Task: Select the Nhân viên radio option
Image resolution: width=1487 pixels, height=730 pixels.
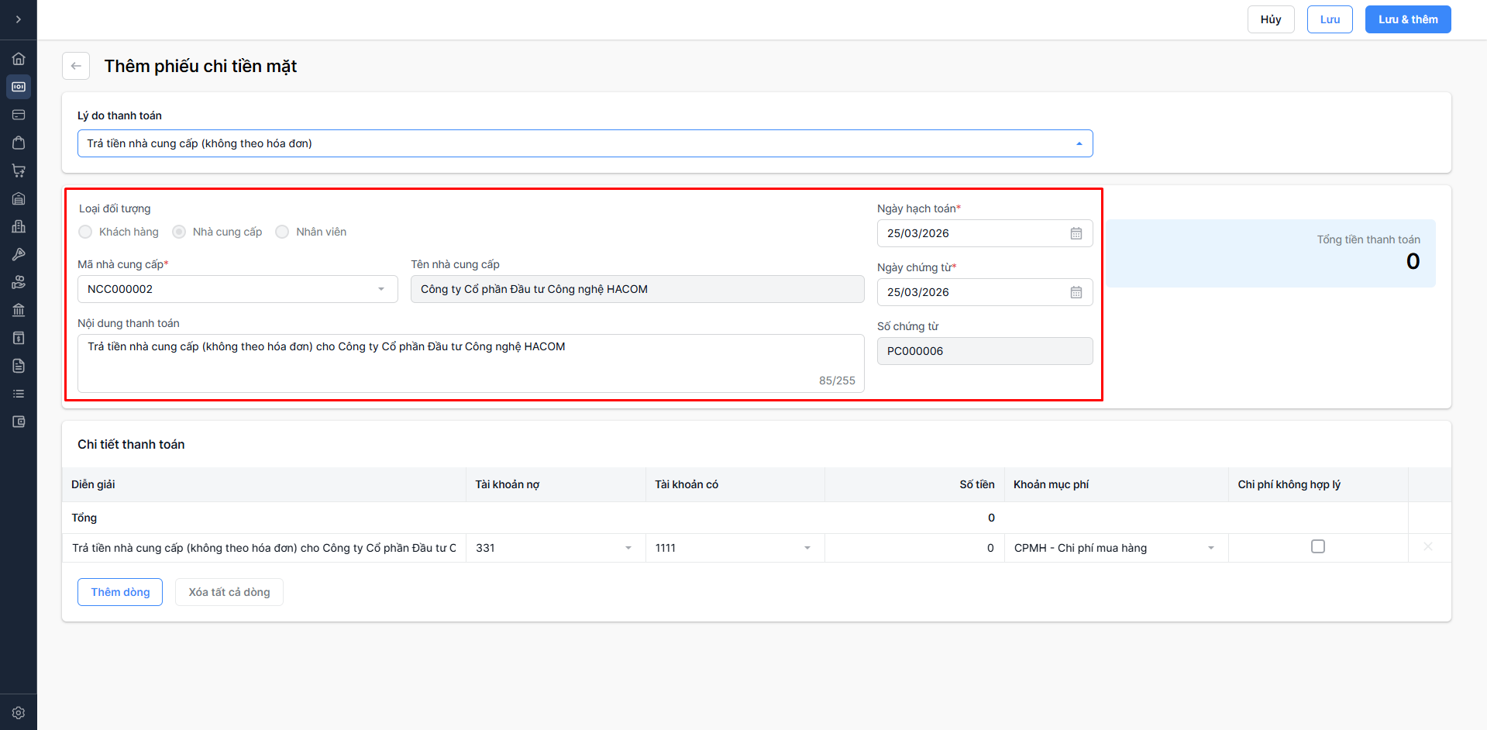Action: (282, 232)
